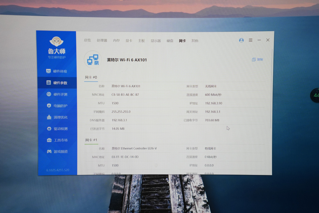
Task: Switch to the 主板 motherboard tab
Action: (x=141, y=41)
